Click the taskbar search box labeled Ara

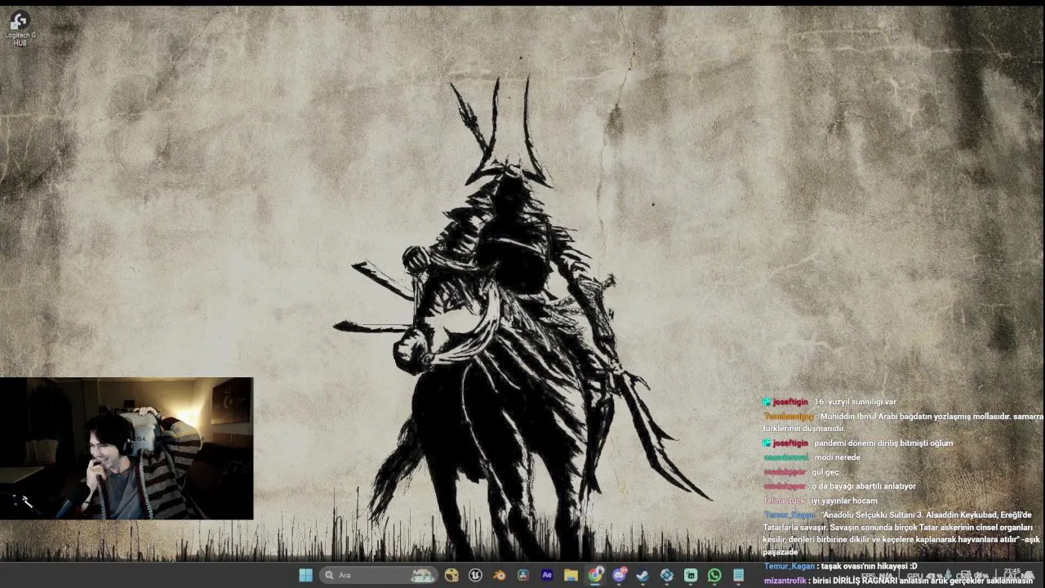pyautogui.click(x=379, y=575)
